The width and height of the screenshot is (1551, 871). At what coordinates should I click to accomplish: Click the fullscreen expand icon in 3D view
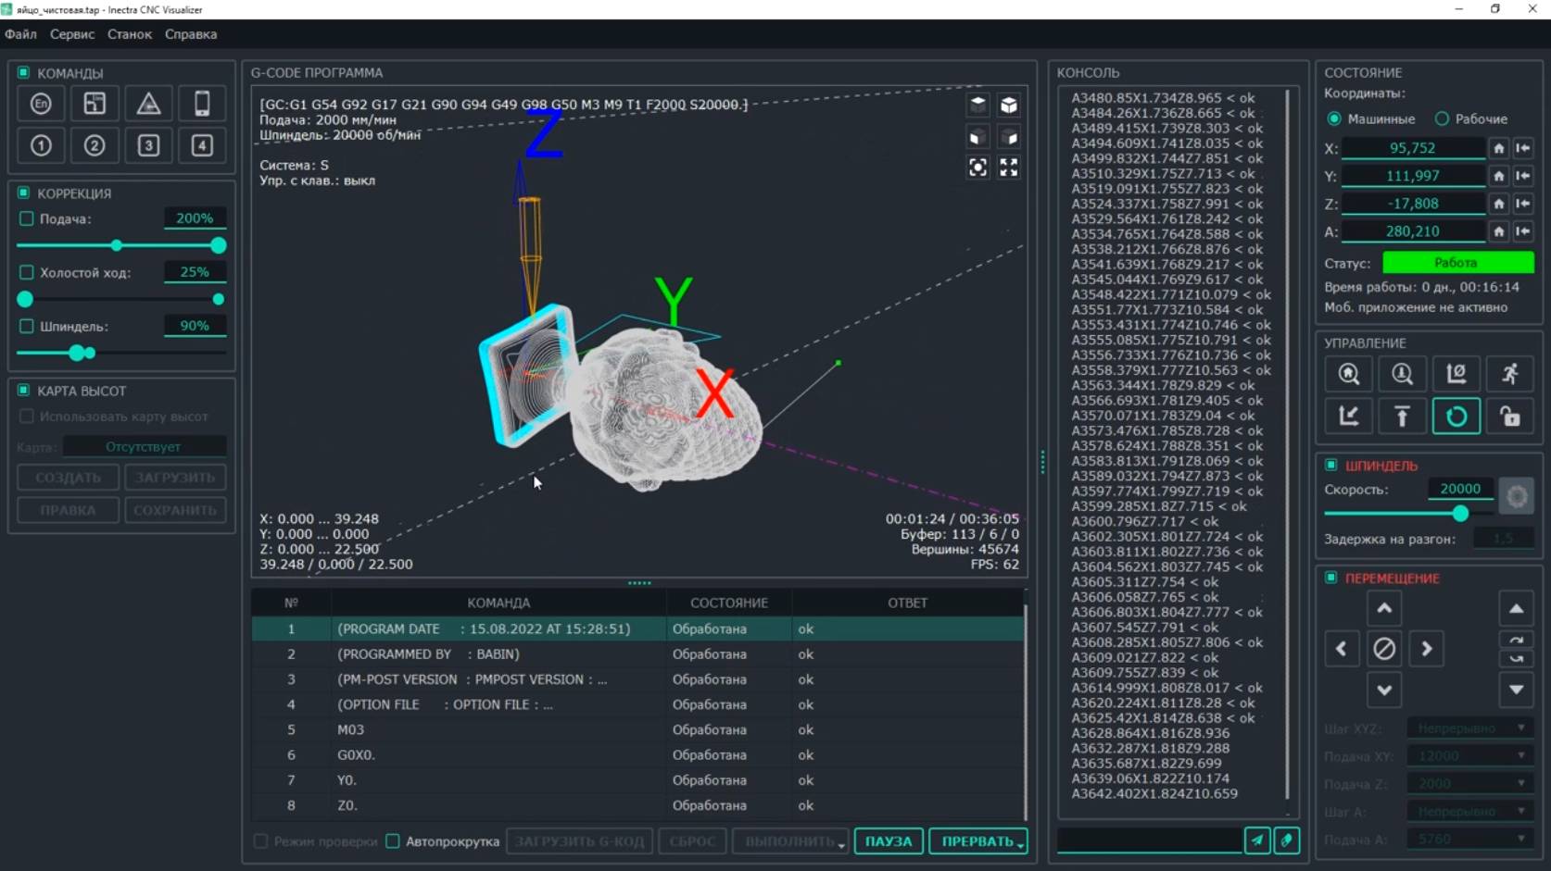1009,168
